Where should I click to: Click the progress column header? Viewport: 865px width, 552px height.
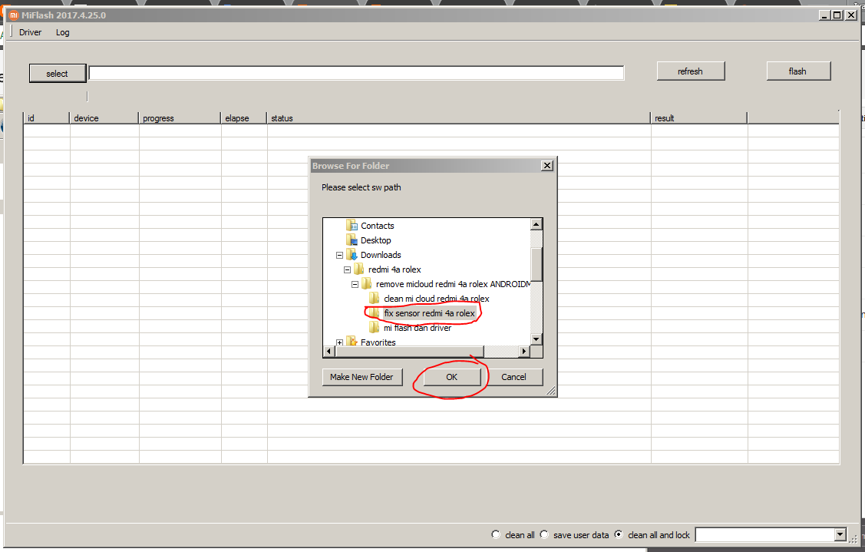(x=180, y=118)
